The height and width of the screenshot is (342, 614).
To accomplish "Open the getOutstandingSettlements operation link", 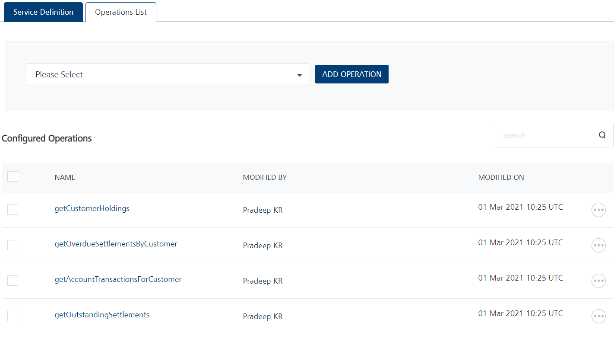I will point(102,315).
